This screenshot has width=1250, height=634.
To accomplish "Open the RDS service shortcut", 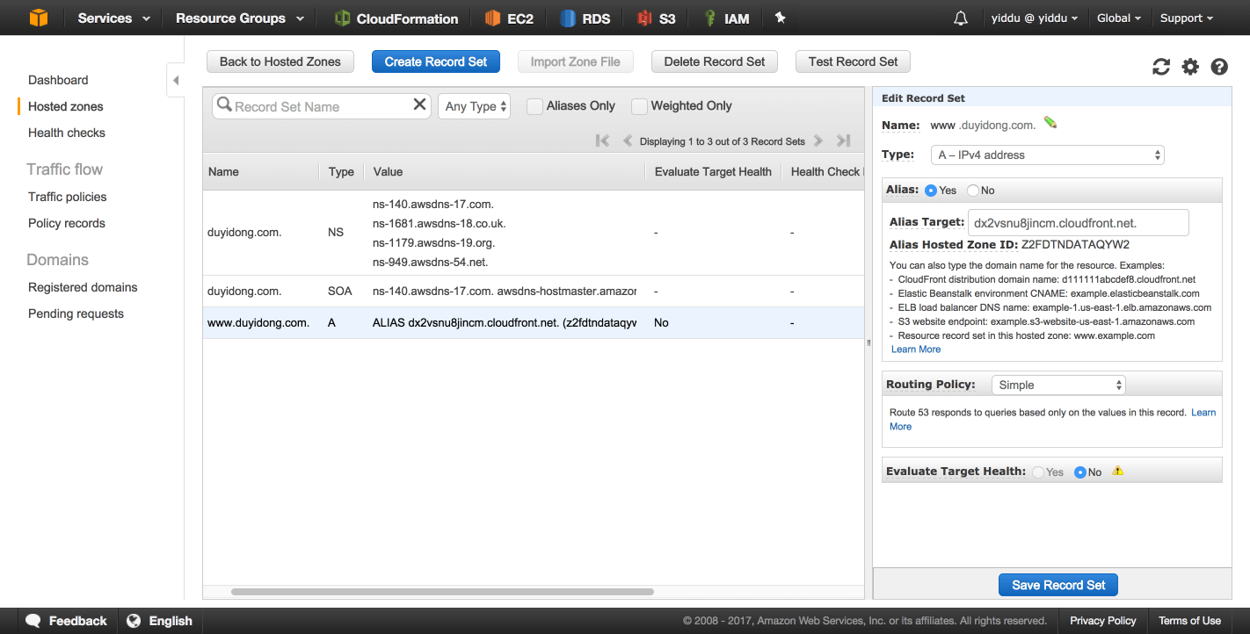I will point(585,18).
